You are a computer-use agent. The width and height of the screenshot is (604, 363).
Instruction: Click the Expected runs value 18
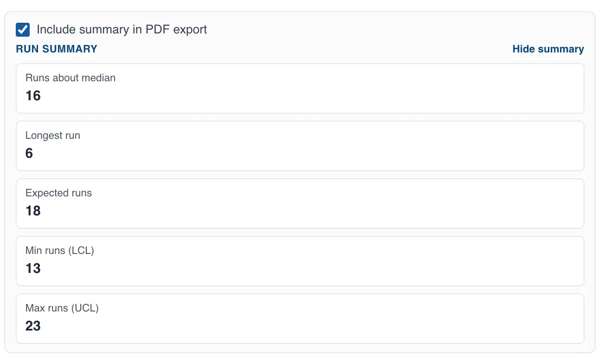point(33,211)
